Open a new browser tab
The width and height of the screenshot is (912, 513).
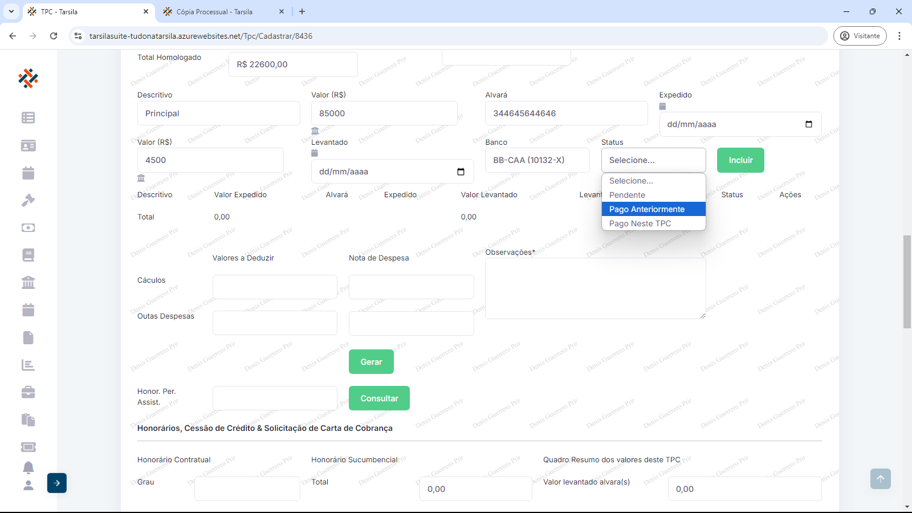[302, 11]
